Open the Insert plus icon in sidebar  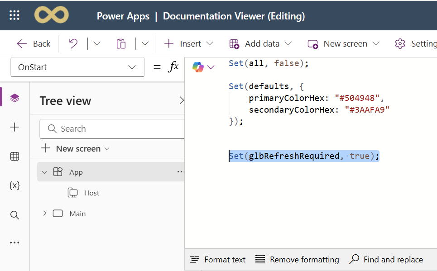tap(14, 128)
